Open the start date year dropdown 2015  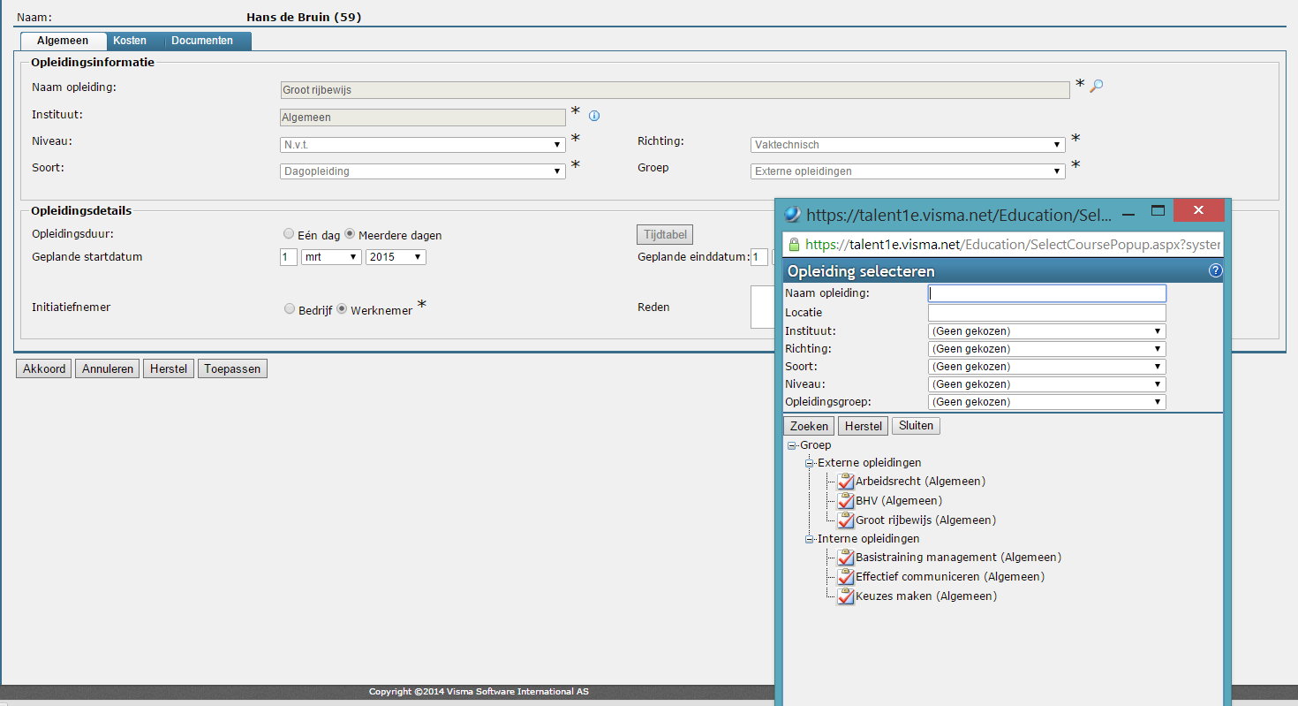pyautogui.click(x=396, y=257)
